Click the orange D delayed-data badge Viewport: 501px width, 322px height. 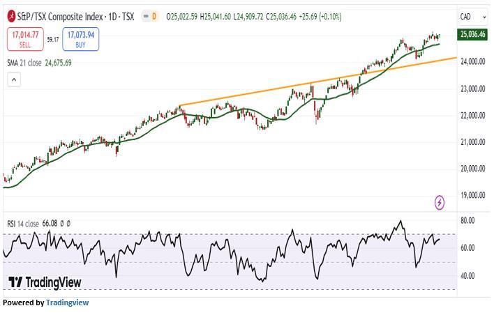(154, 16)
